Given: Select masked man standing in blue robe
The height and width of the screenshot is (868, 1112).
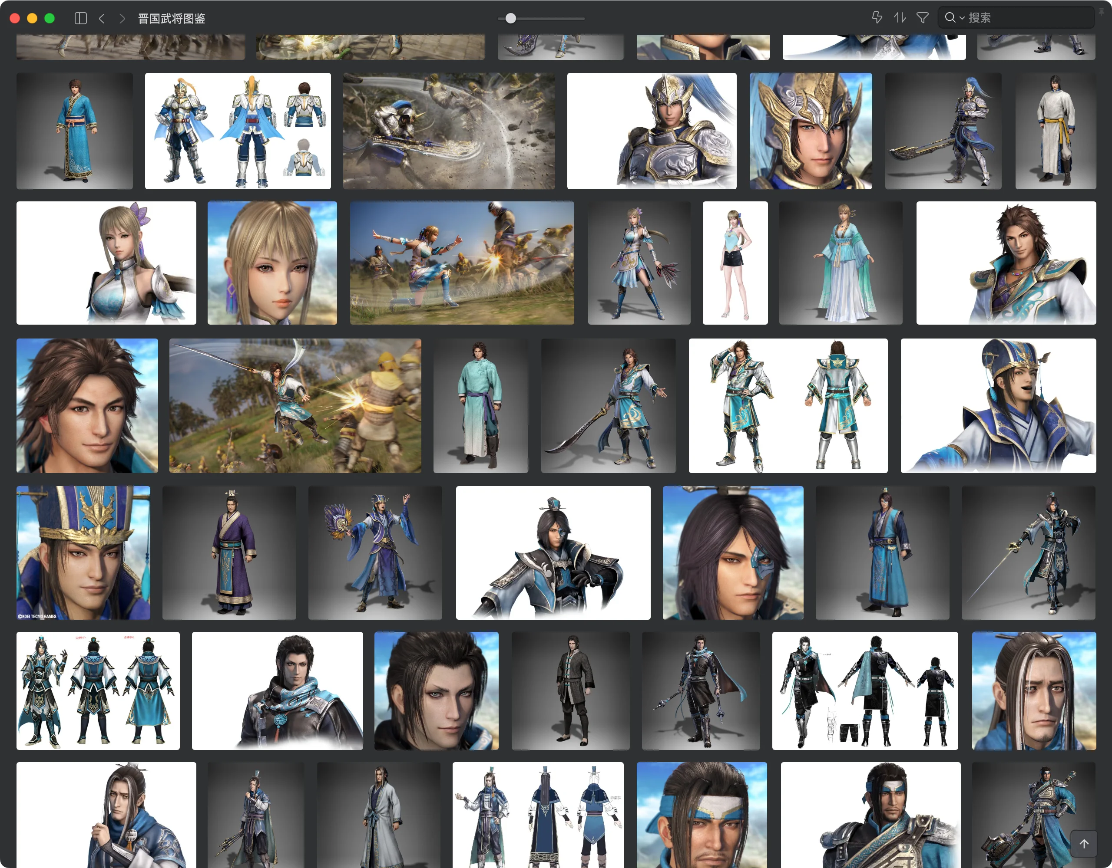Looking at the screenshot, I should pyautogui.click(x=882, y=552).
